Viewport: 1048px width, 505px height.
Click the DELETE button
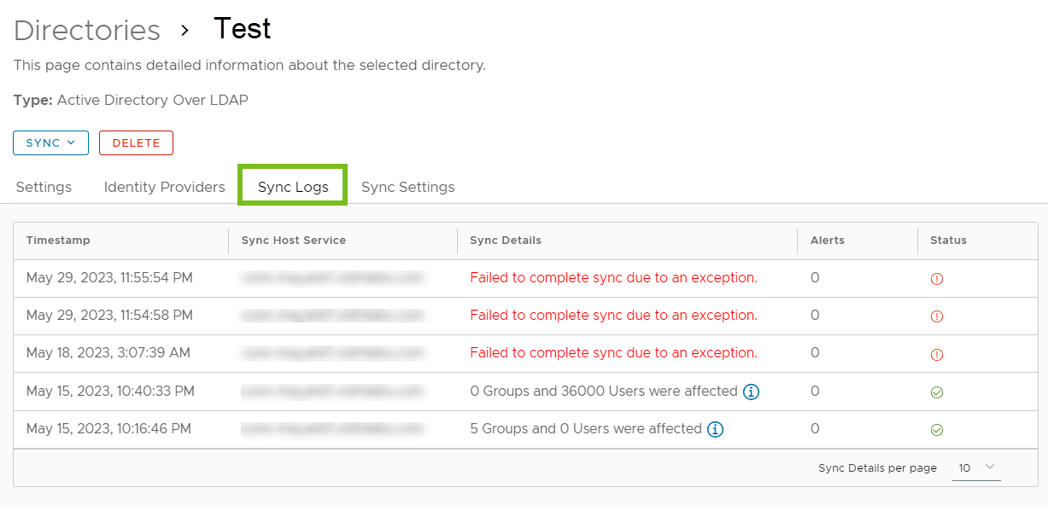(136, 142)
